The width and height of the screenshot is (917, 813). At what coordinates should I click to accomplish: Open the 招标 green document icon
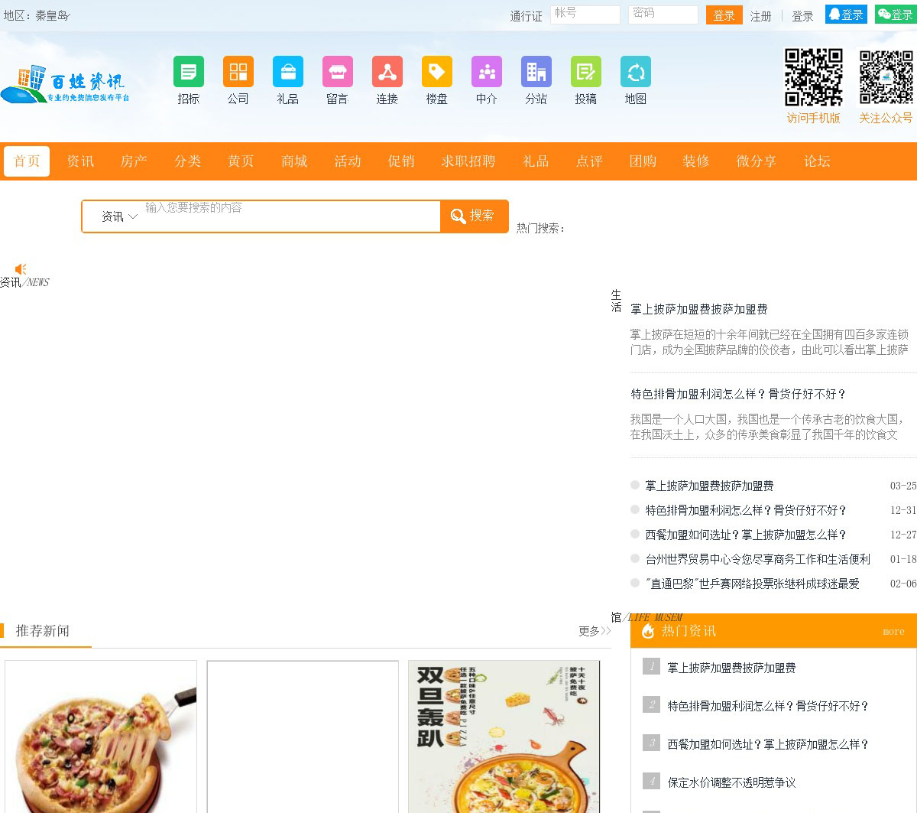pos(189,72)
